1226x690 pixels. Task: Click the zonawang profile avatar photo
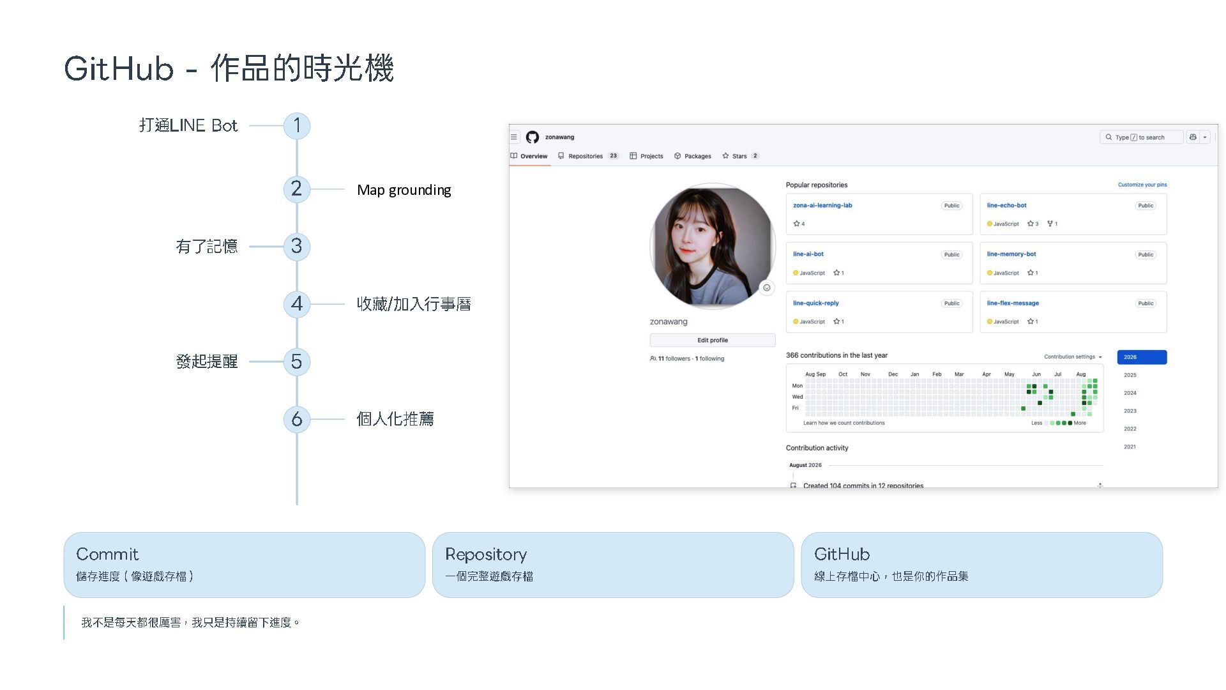point(712,245)
